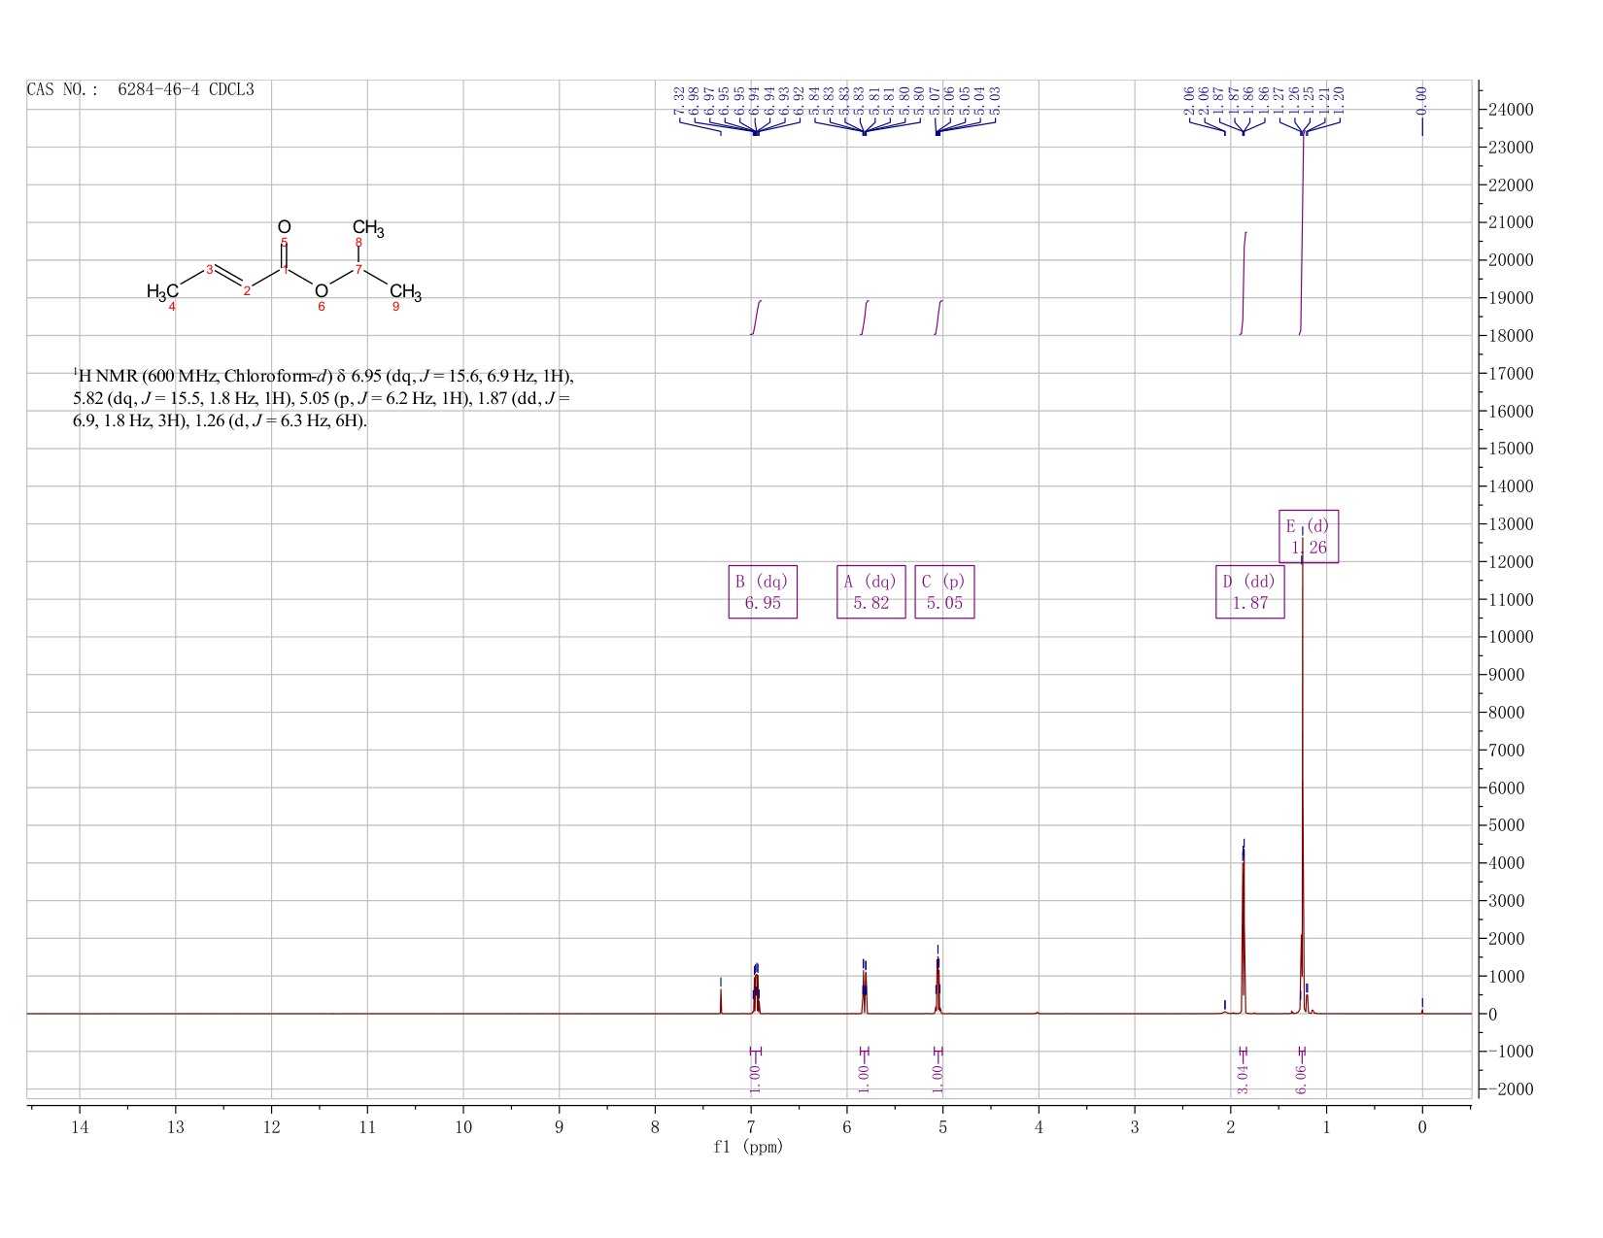1603x1238 pixels.
Task: Click the 1.00 integral under the 5.05 ppm peak
Action: [938, 1079]
